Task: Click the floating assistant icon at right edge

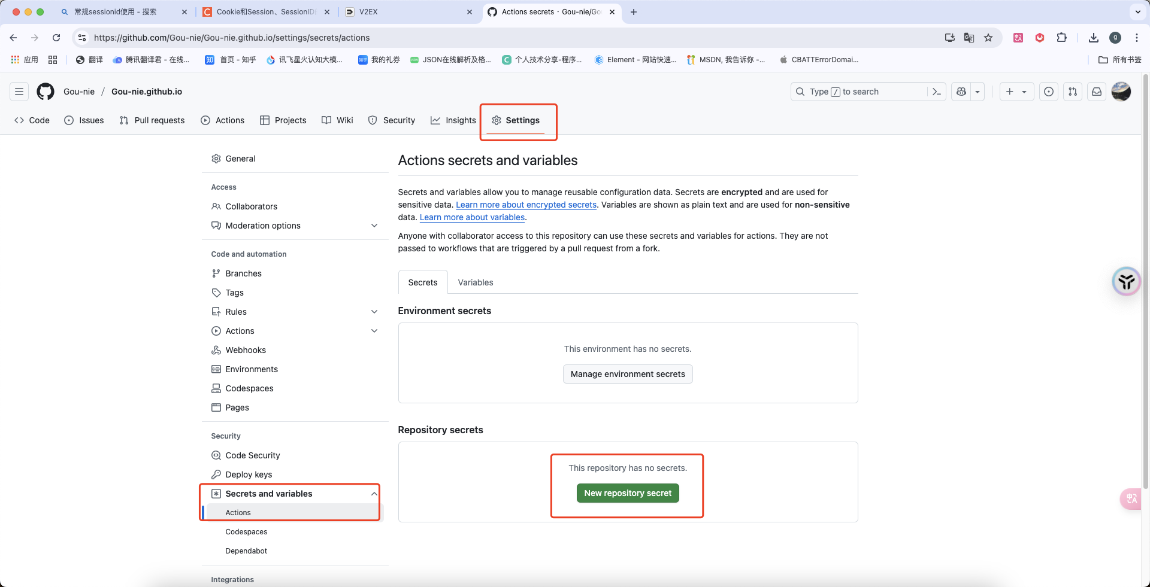Action: [x=1126, y=281]
